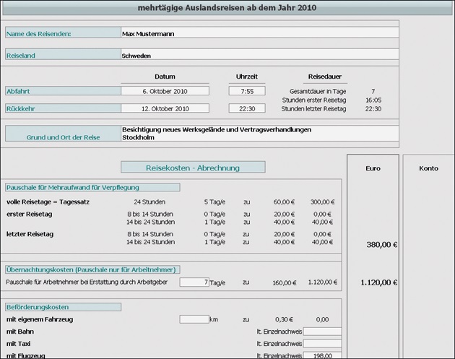455x359 pixels.
Task: Click the departure date field '6. Oktober 2010'
Action: pos(165,91)
